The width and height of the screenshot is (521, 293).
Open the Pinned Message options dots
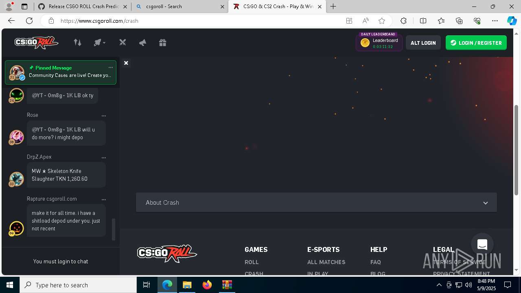click(x=110, y=68)
